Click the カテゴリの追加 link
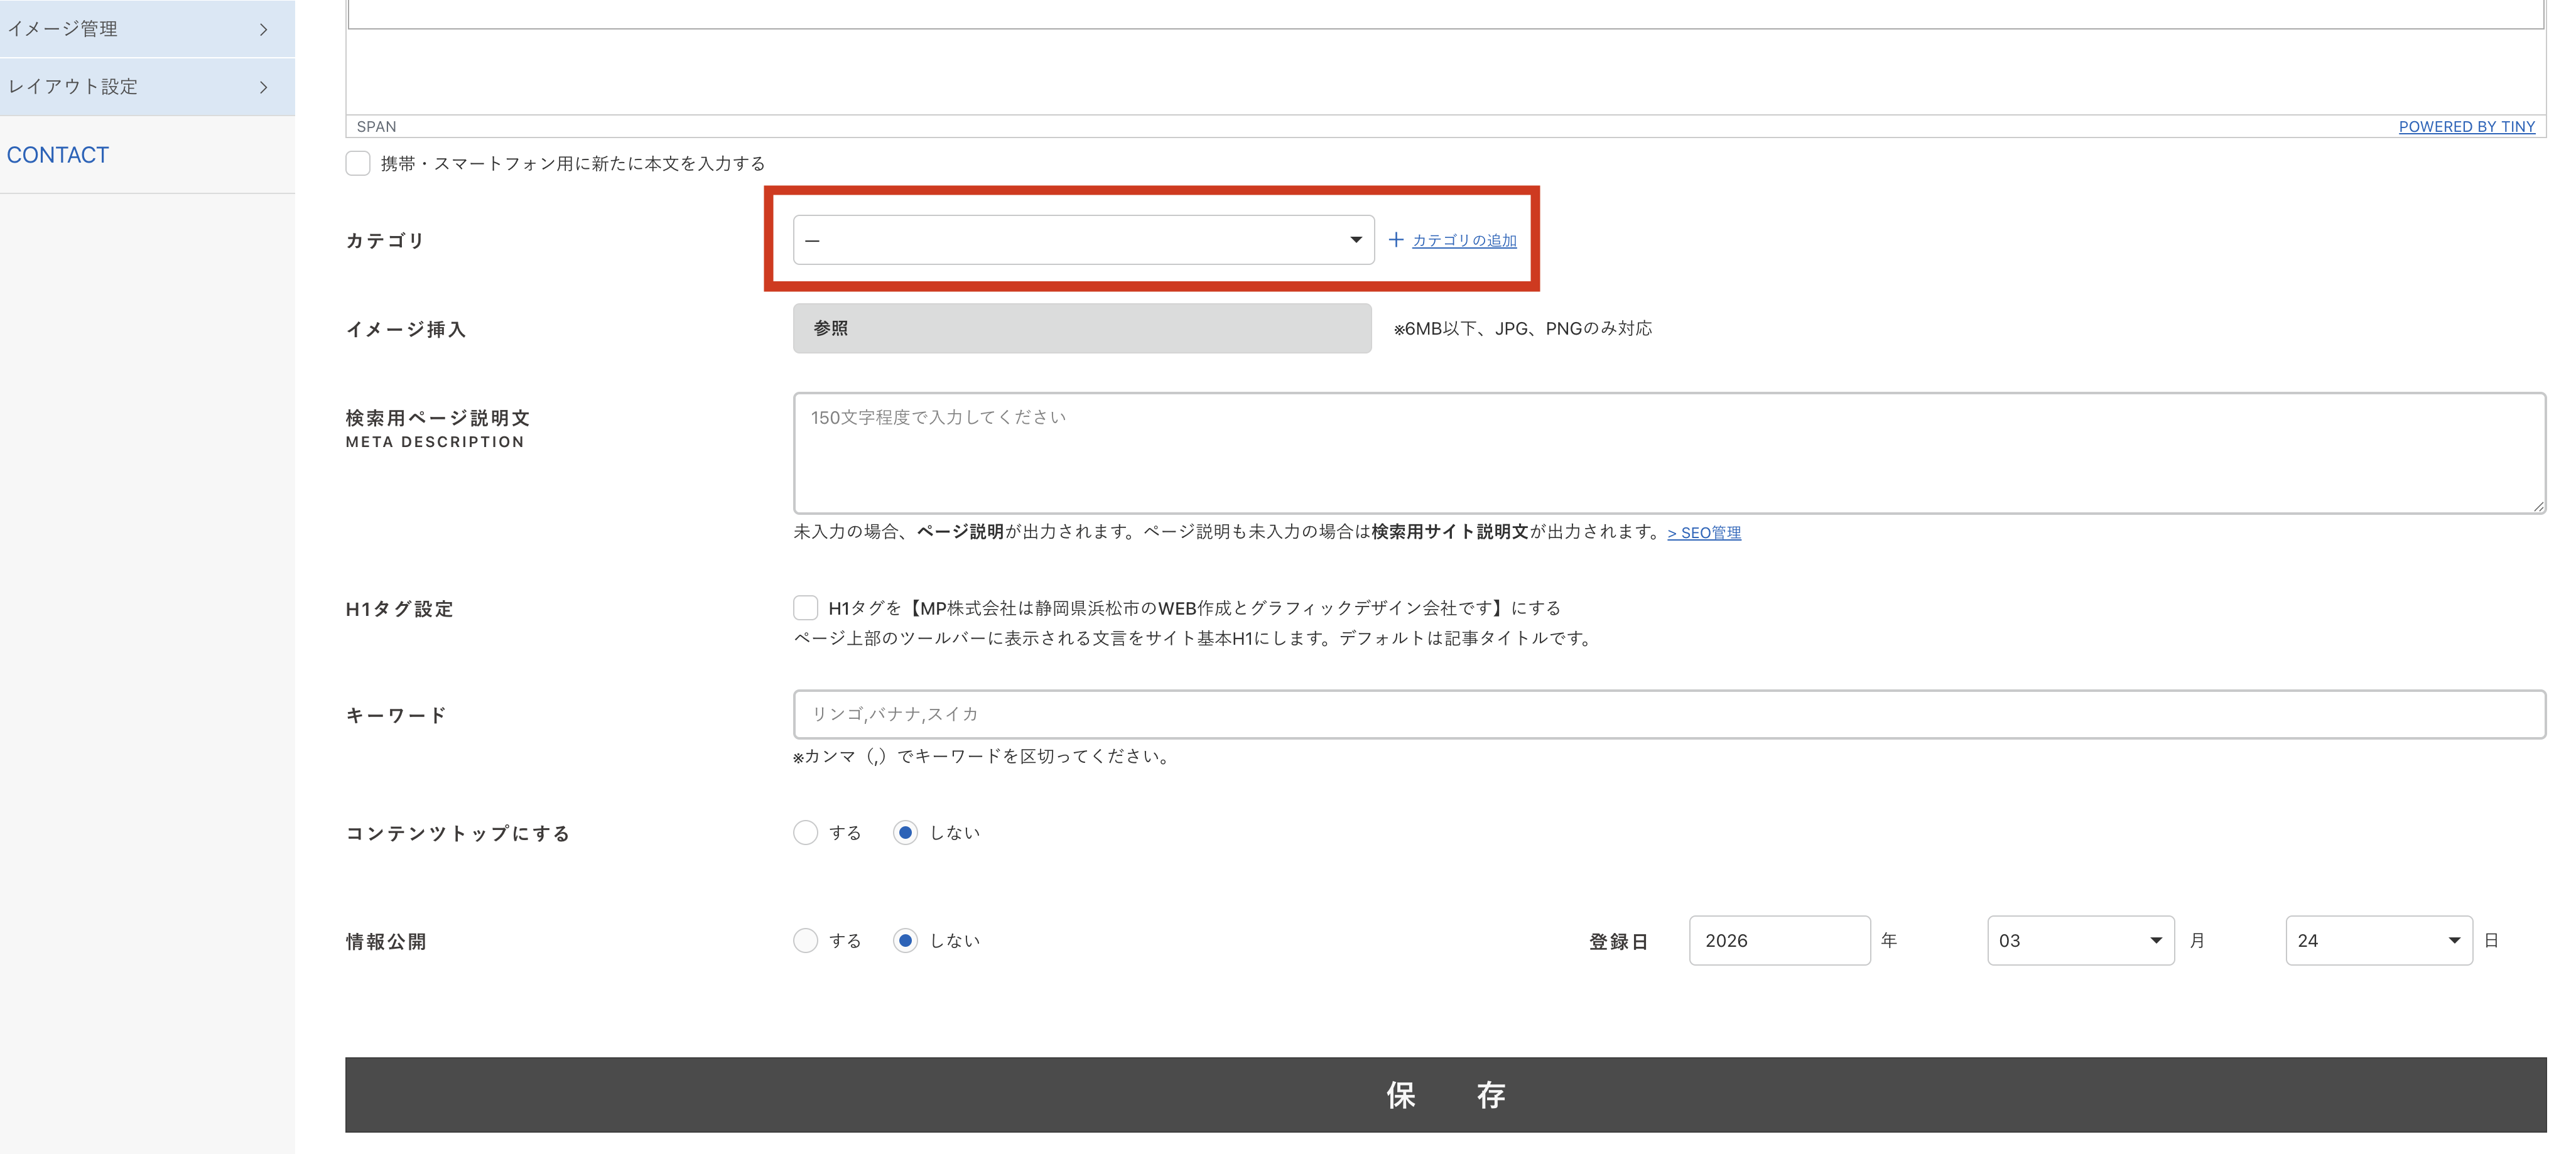The height and width of the screenshot is (1154, 2576). pos(1464,240)
